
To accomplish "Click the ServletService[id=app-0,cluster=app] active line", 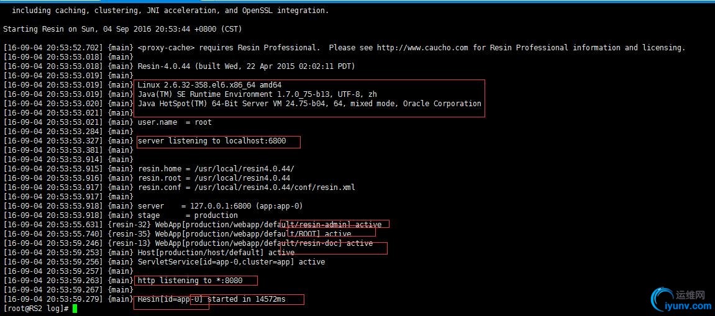I will (x=231, y=262).
